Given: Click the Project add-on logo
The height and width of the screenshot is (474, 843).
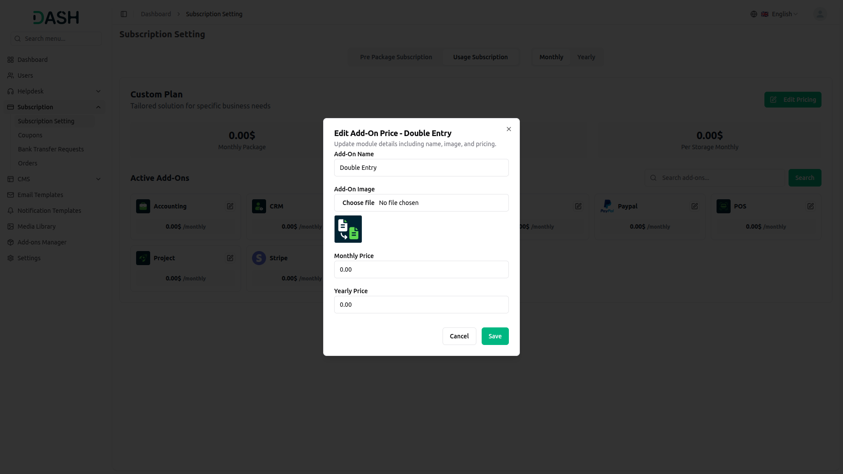Looking at the screenshot, I should tap(143, 258).
